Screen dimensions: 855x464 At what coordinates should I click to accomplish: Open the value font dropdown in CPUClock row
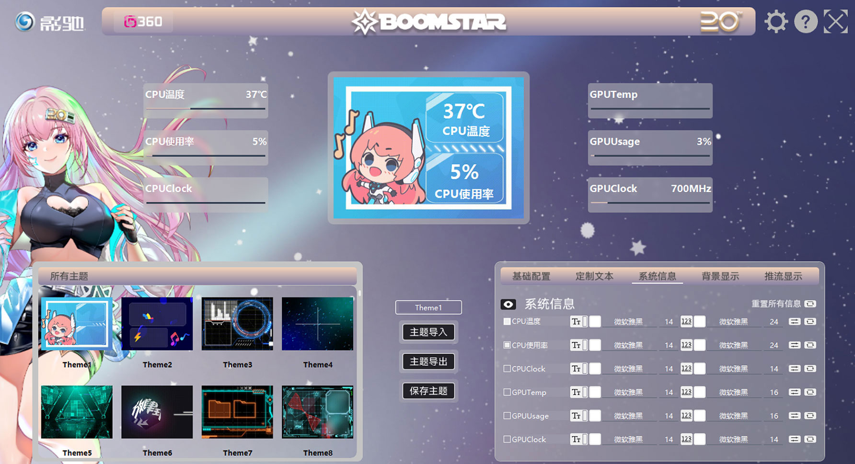pos(733,369)
